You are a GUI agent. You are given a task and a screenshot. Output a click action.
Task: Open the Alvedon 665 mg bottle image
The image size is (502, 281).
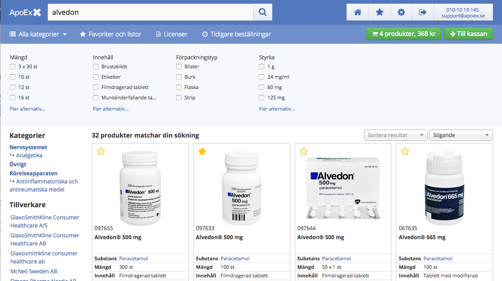pos(444,188)
